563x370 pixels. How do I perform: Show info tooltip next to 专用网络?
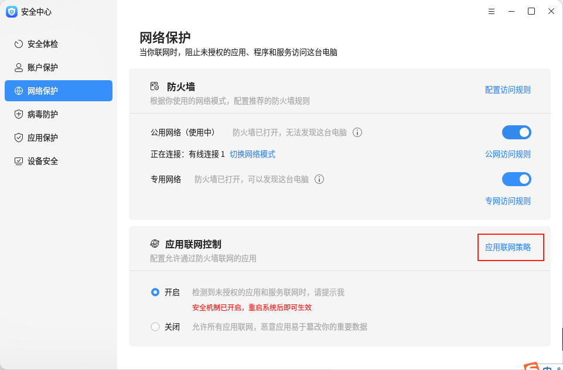tap(319, 179)
